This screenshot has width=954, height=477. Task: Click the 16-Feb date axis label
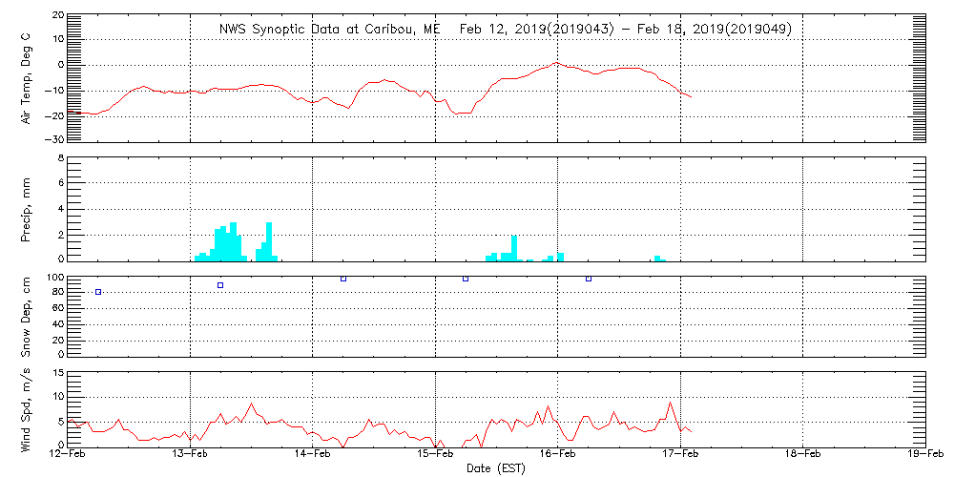(x=558, y=454)
